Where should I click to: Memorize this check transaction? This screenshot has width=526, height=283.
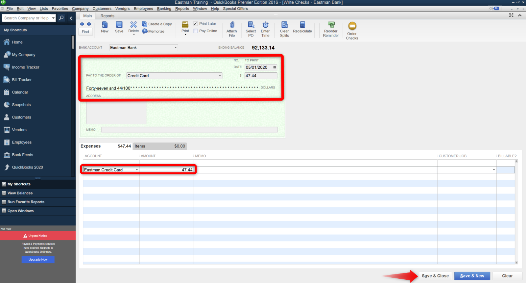153,31
